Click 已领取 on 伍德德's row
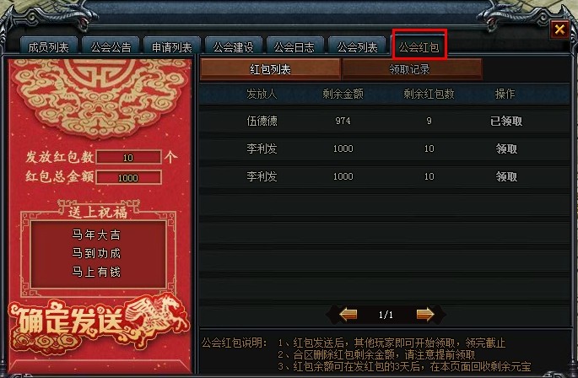578x378 pixels. 506,121
